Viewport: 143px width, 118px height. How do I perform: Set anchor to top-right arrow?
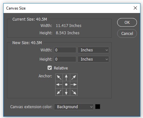click(74, 77)
